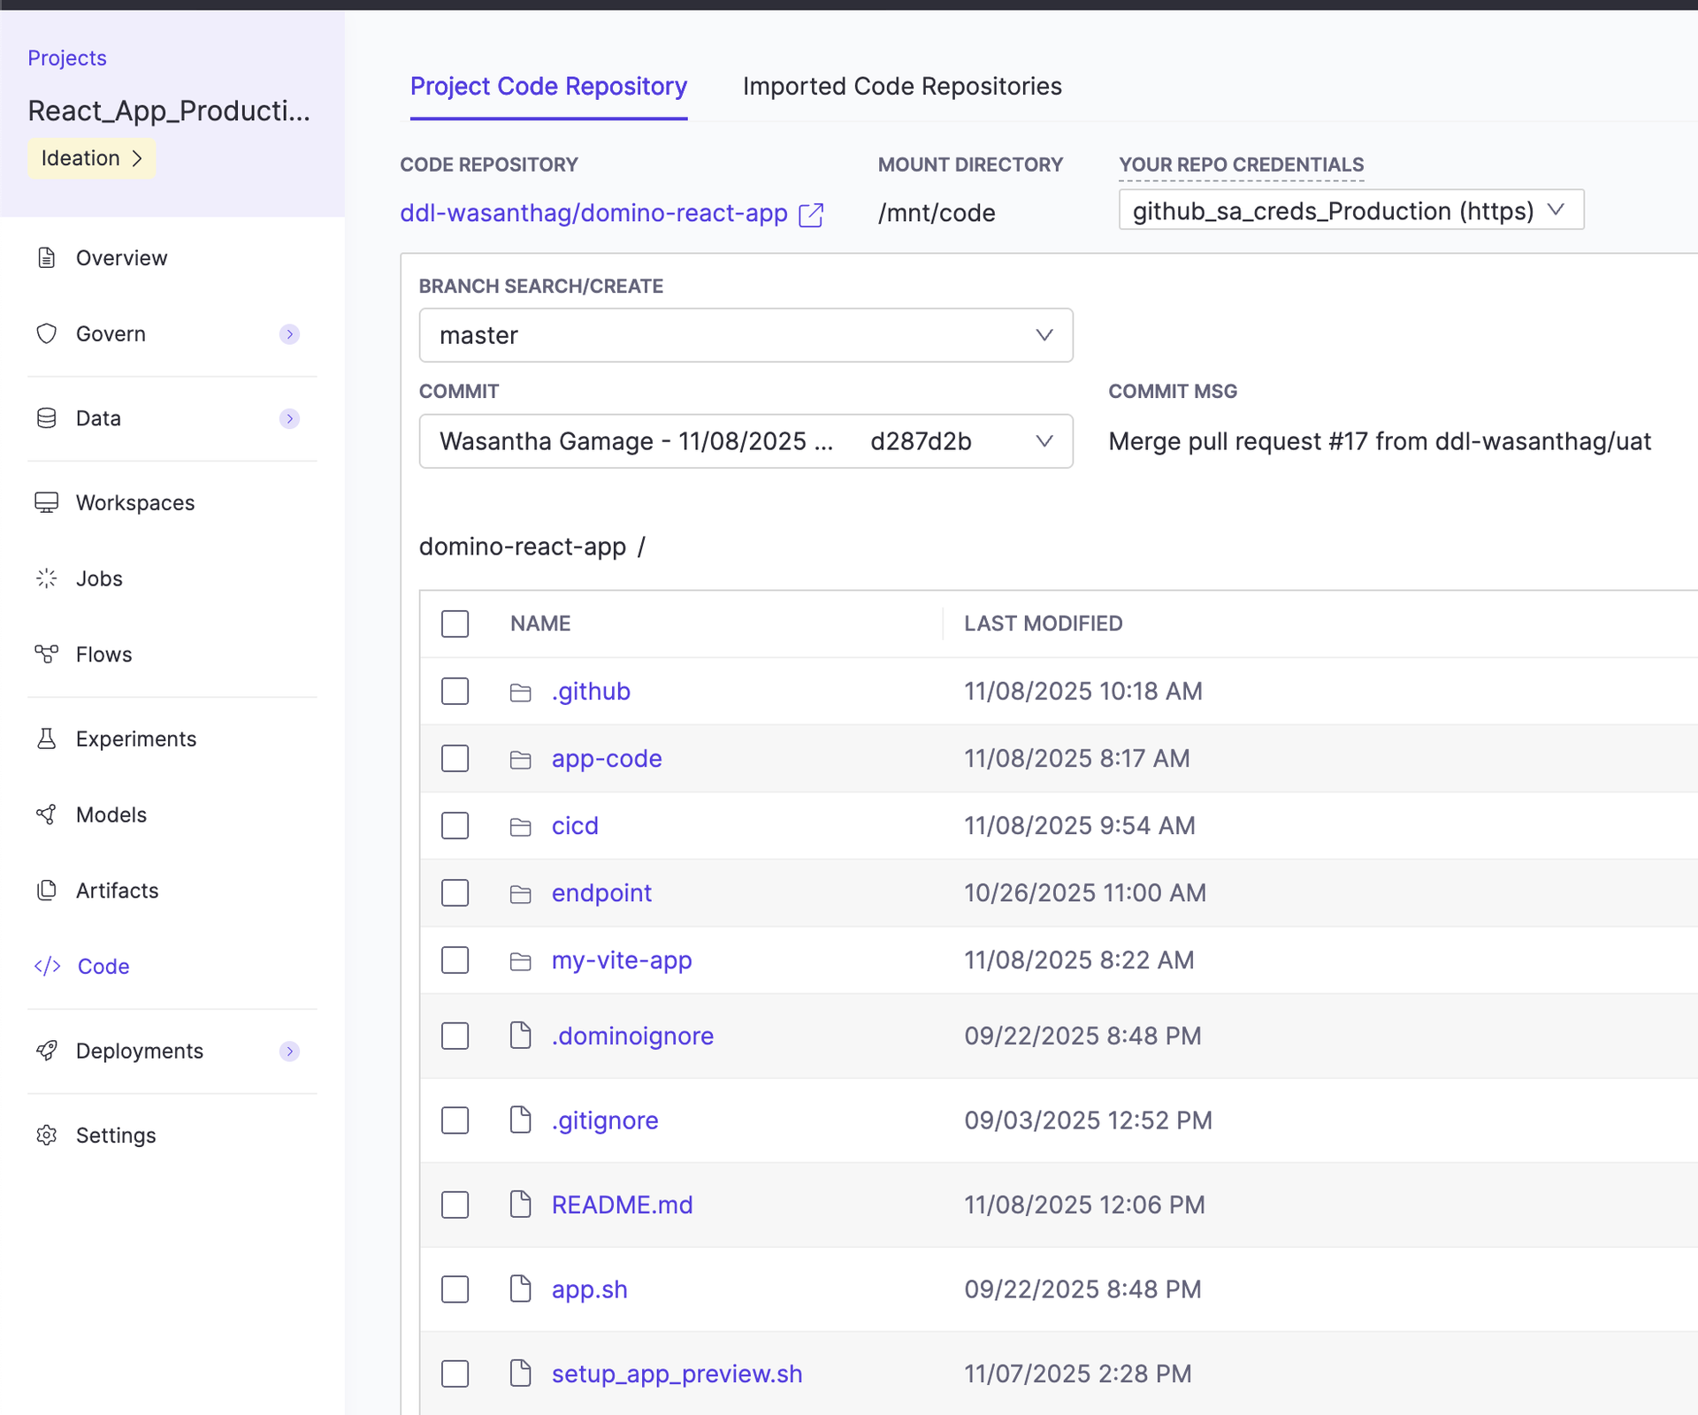Click the Settings gear icon
Image resolution: width=1698 pixels, height=1415 pixels.
pyautogui.click(x=47, y=1135)
